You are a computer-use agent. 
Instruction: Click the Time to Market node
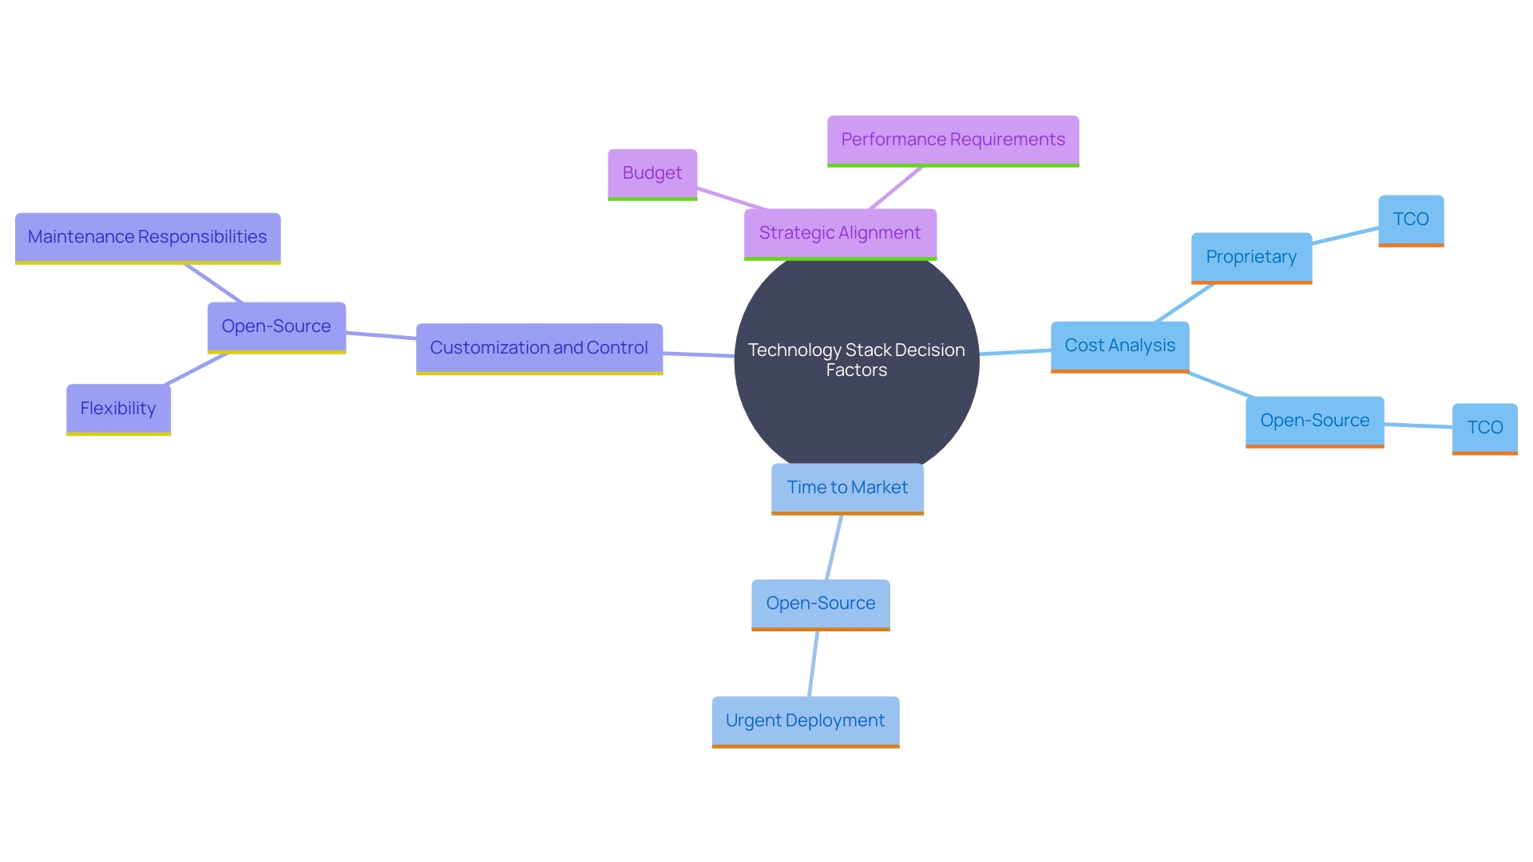coord(849,486)
